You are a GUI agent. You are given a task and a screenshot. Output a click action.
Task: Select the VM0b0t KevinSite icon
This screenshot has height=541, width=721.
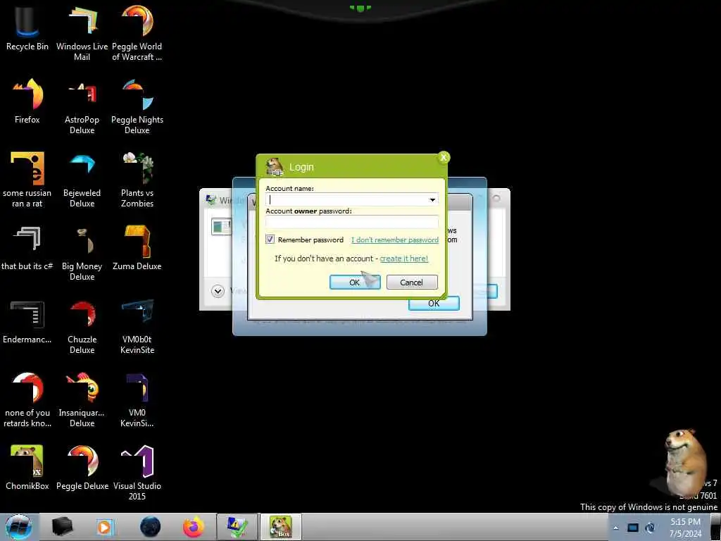[137, 327]
